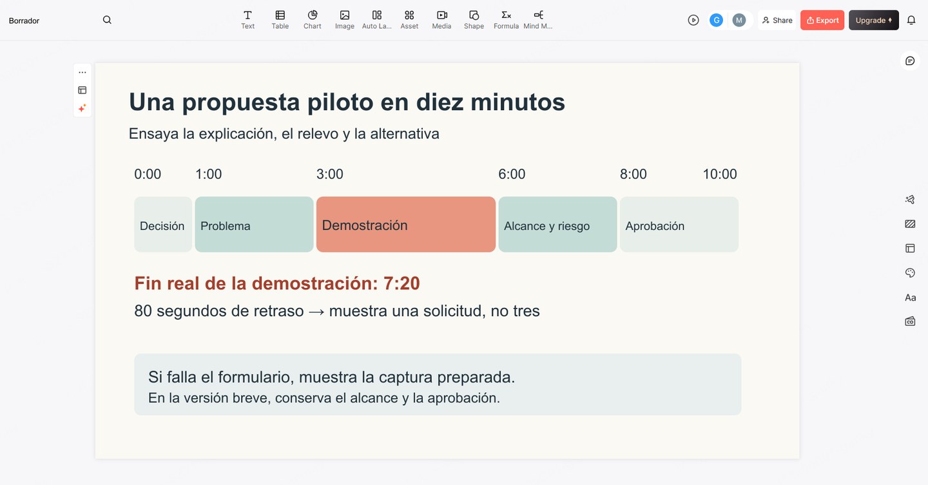Image resolution: width=928 pixels, height=485 pixels.
Task: Open the Auto Layout tool
Action: (377, 20)
